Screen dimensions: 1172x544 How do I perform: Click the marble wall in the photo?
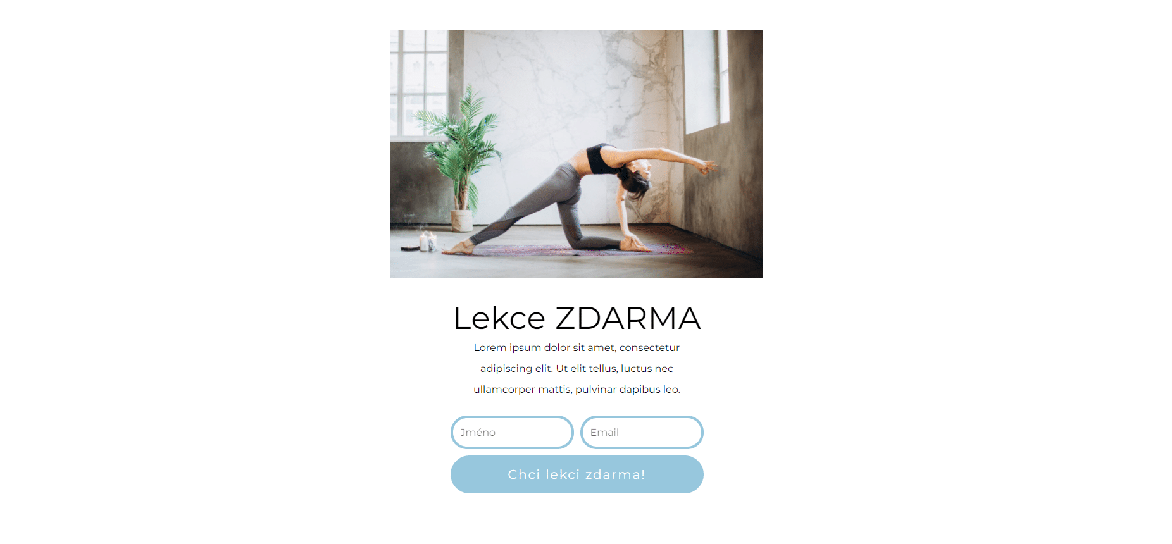(557, 95)
